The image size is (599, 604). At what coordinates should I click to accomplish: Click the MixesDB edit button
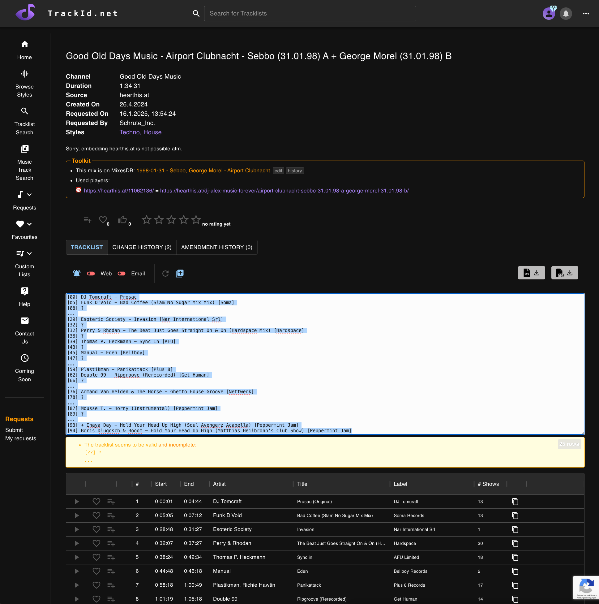point(278,171)
